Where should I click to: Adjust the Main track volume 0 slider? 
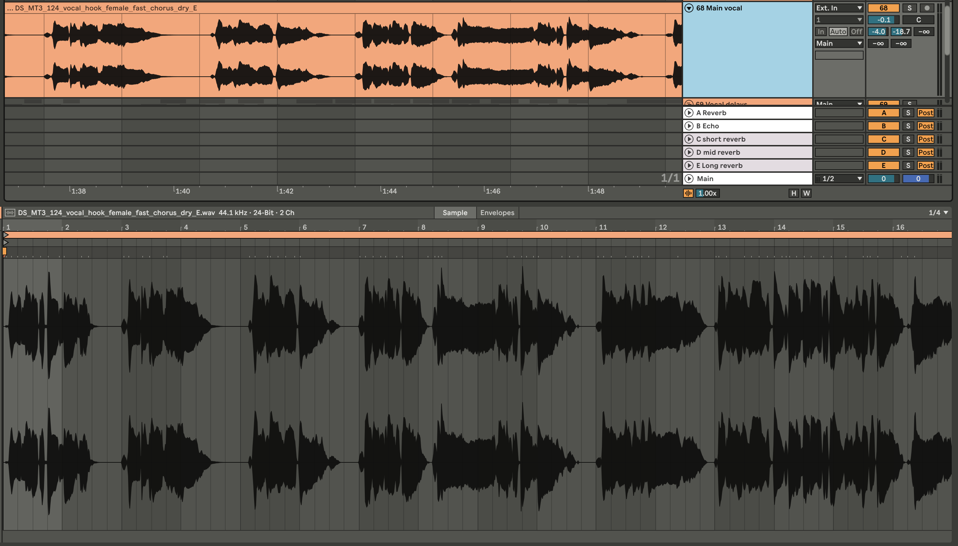[883, 179]
